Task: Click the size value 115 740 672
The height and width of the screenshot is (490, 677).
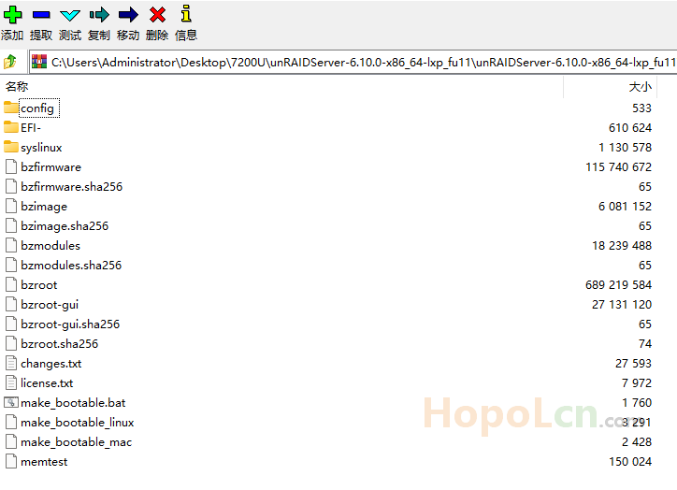Action: pyautogui.click(x=618, y=167)
